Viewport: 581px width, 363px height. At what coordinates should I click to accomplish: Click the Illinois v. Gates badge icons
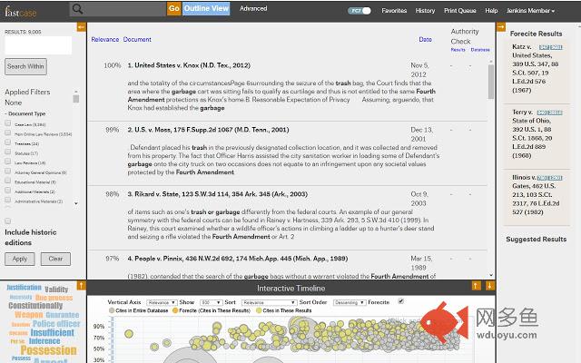pos(549,178)
